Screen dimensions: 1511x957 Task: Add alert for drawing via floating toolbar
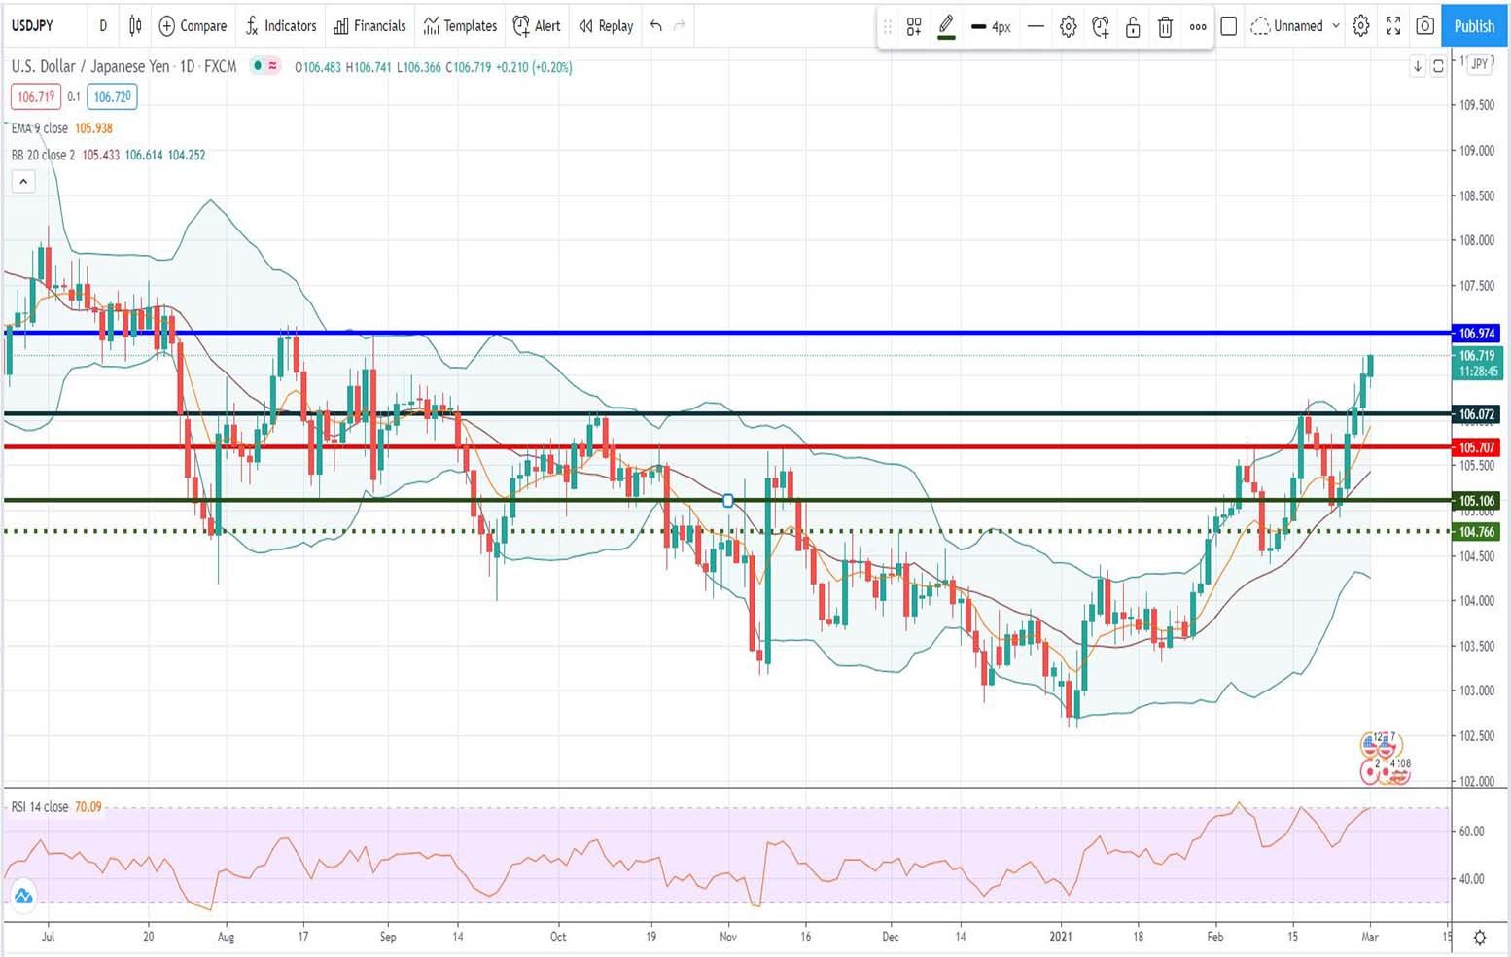coord(1101,27)
